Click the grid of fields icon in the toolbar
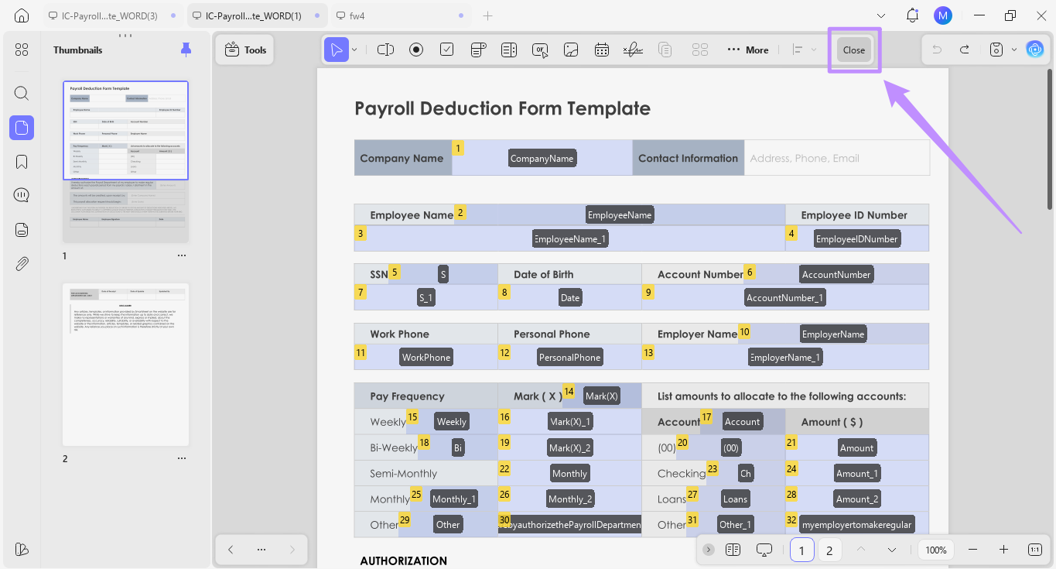This screenshot has height=569, width=1056. [700, 50]
